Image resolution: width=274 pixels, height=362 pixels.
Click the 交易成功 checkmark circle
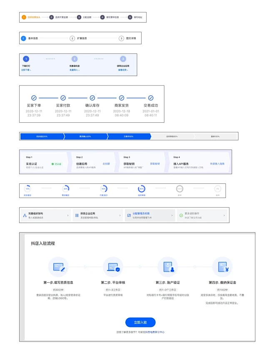point(151,98)
